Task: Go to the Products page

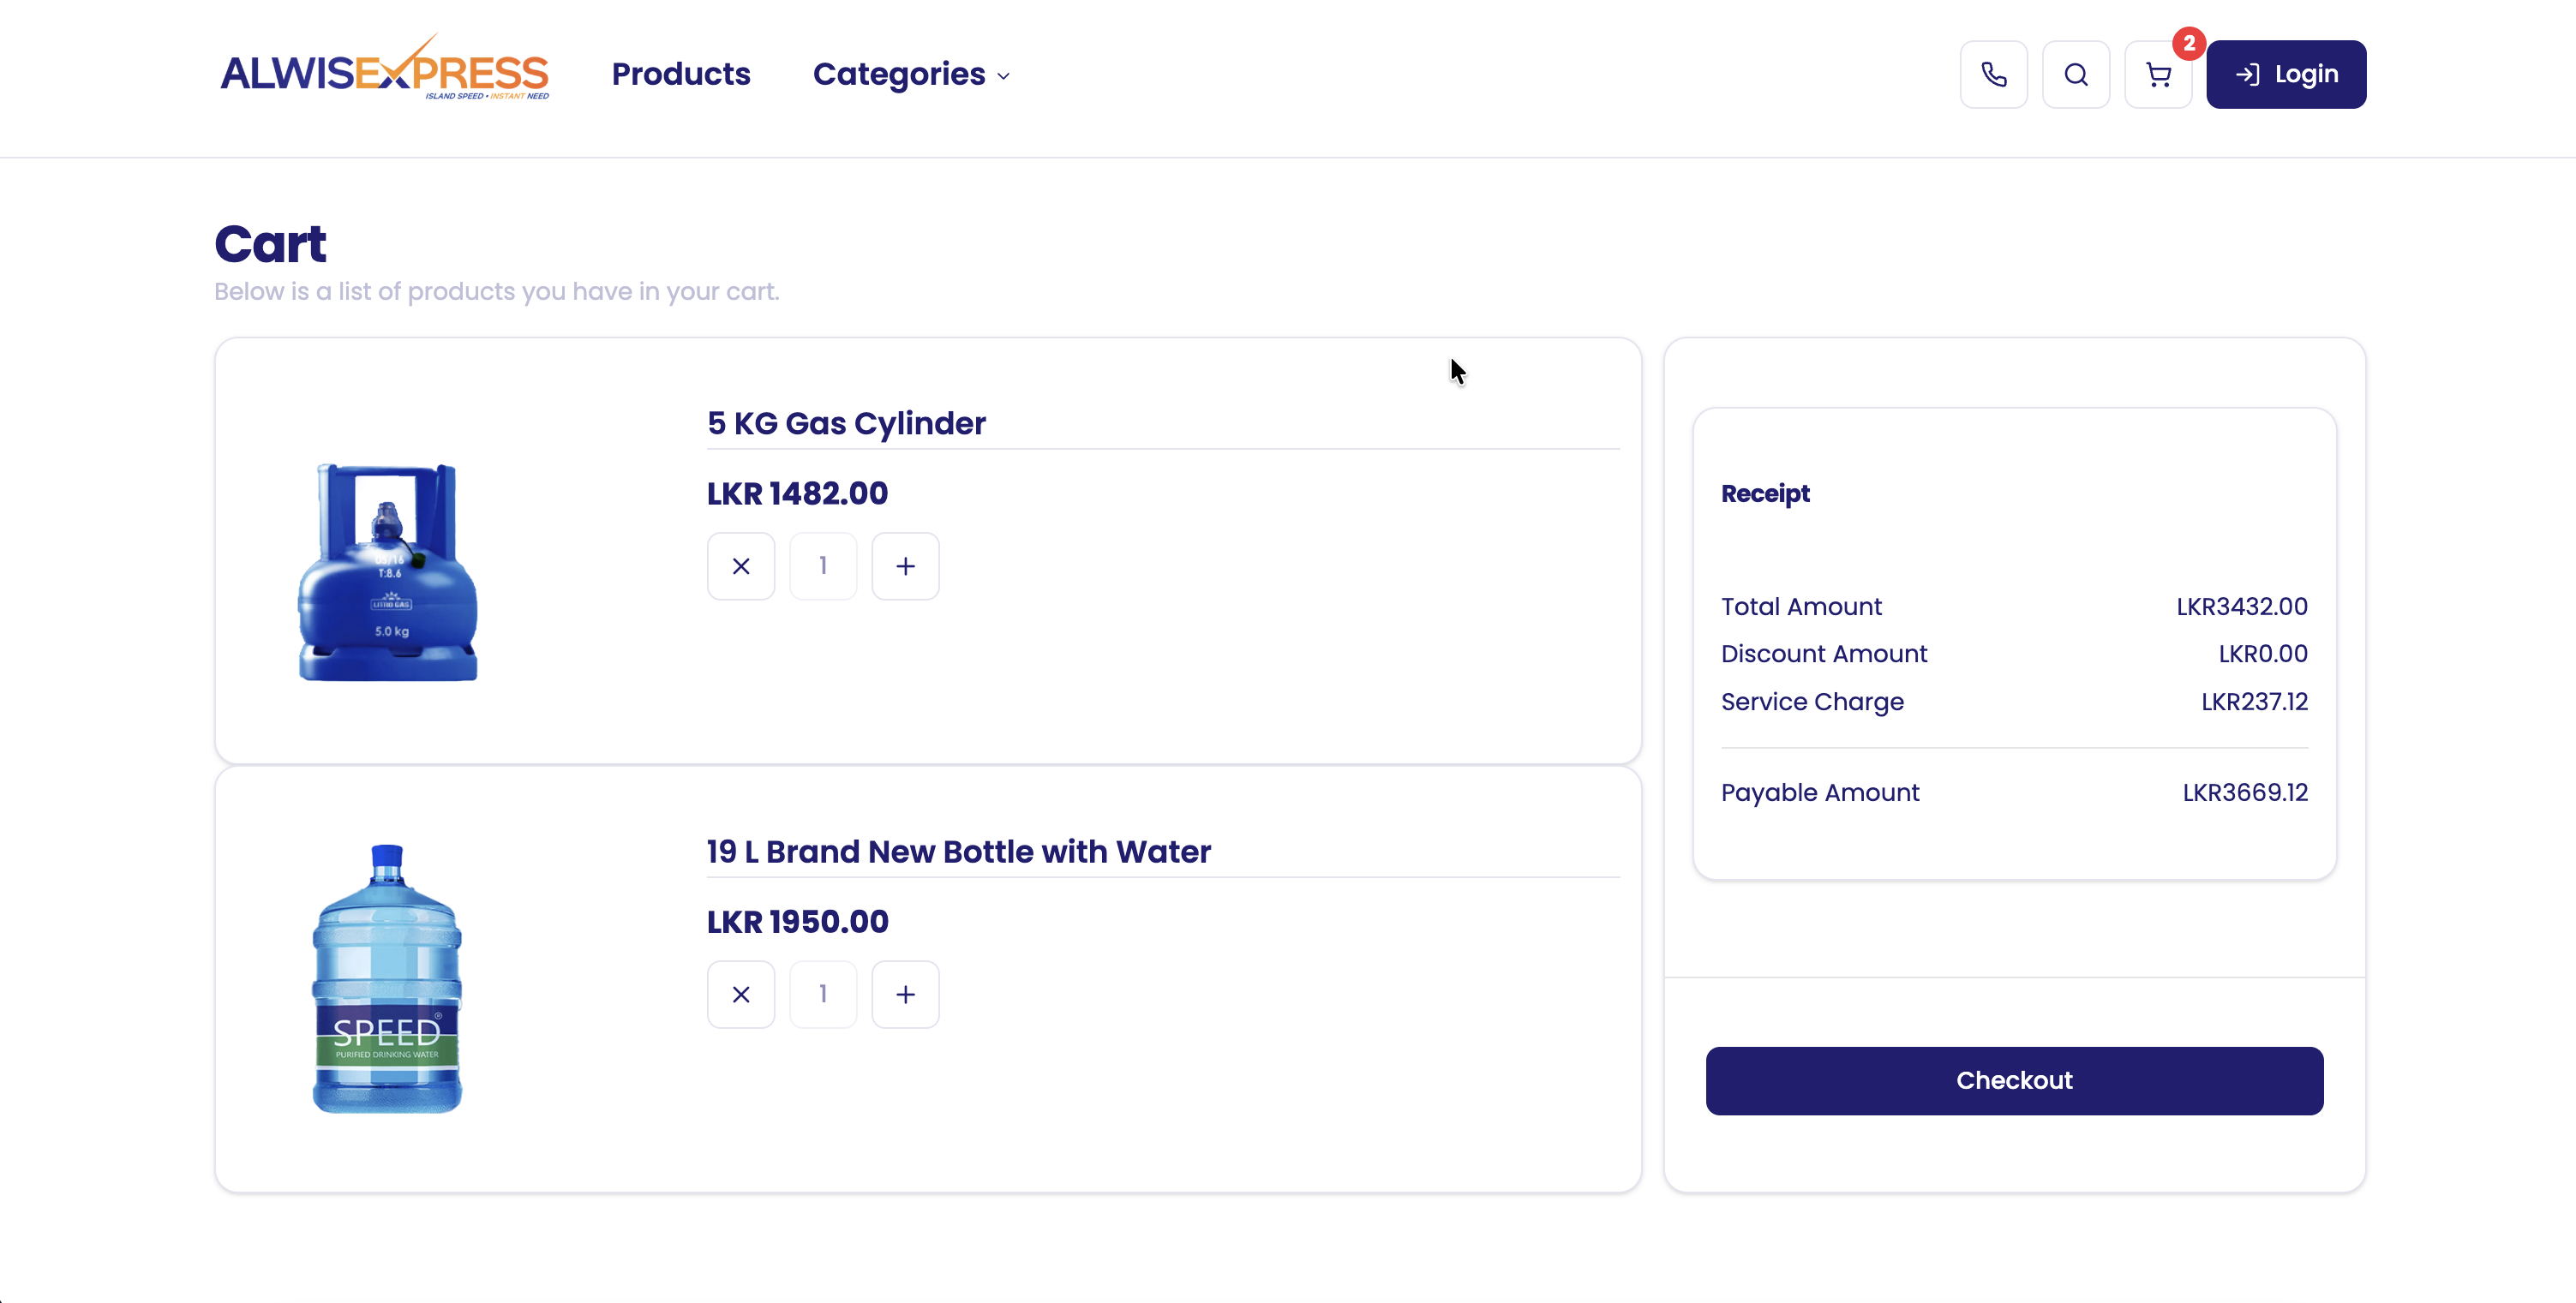Action: [x=681, y=74]
